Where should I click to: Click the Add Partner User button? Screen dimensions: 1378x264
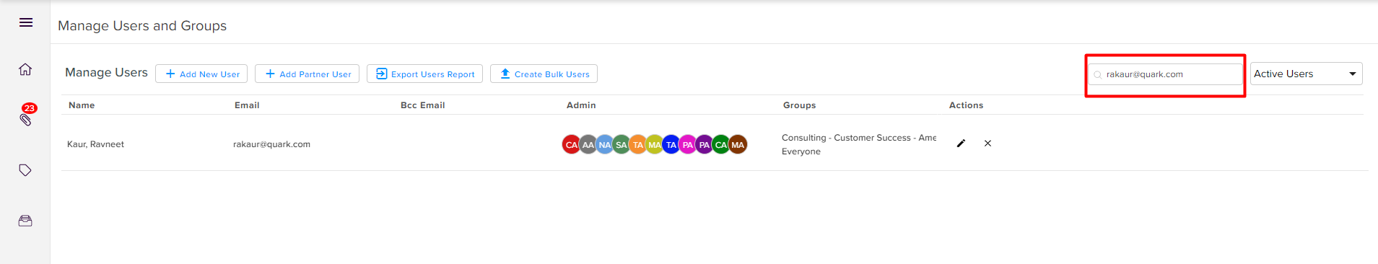tap(307, 74)
